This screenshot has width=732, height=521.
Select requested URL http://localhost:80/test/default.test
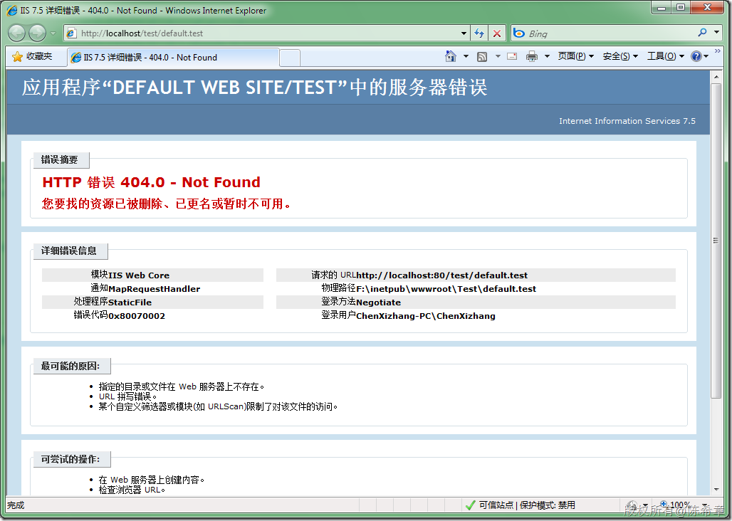(x=441, y=275)
